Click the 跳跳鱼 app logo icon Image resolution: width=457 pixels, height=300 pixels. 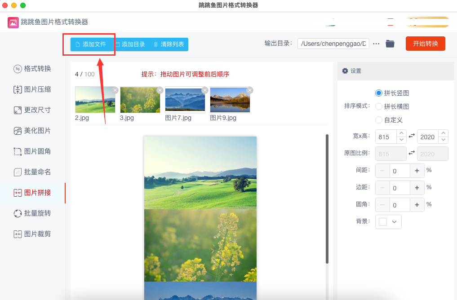tap(13, 22)
